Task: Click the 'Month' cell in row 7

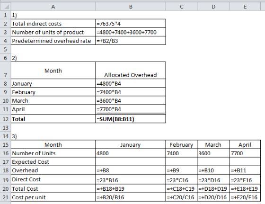Action: pyautogui.click(x=53, y=71)
